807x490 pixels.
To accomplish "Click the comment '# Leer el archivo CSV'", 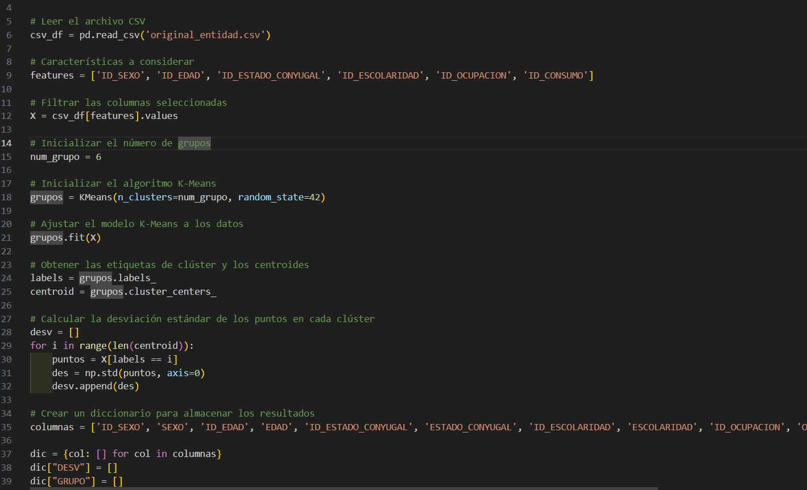I will coord(88,22).
